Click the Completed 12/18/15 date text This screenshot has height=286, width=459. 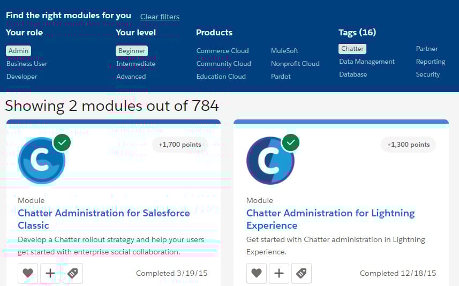tap(398, 273)
